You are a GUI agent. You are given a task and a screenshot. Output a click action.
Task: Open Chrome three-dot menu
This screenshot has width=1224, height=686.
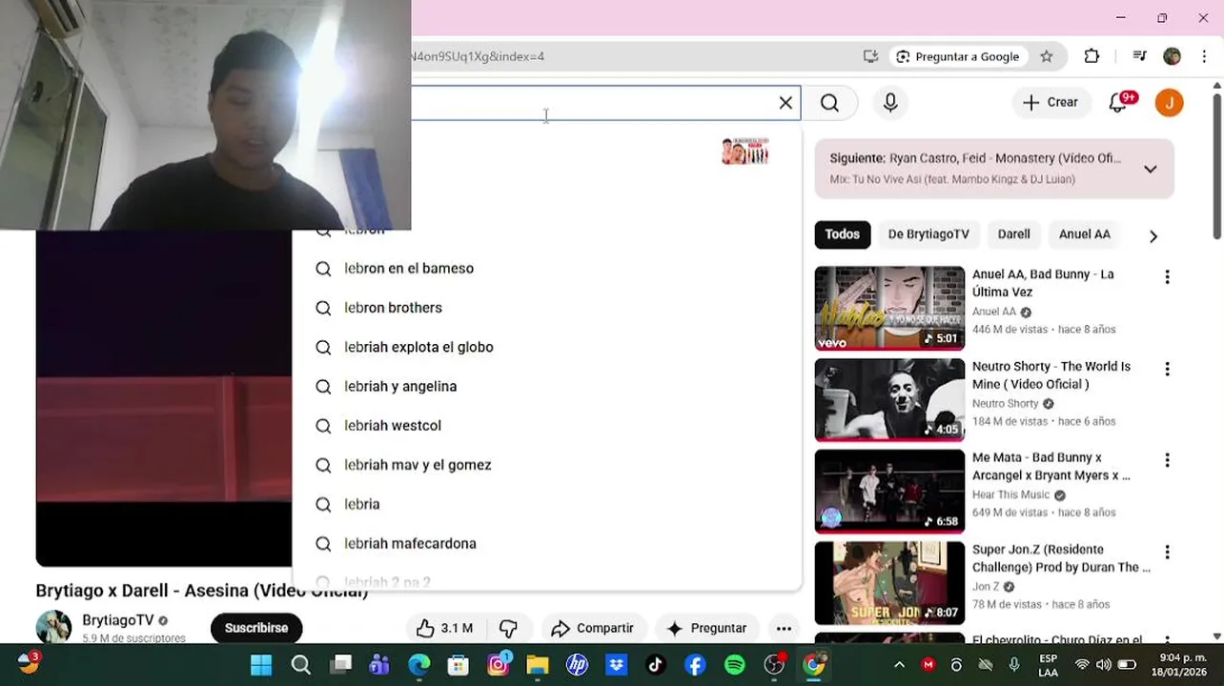pos(1204,56)
